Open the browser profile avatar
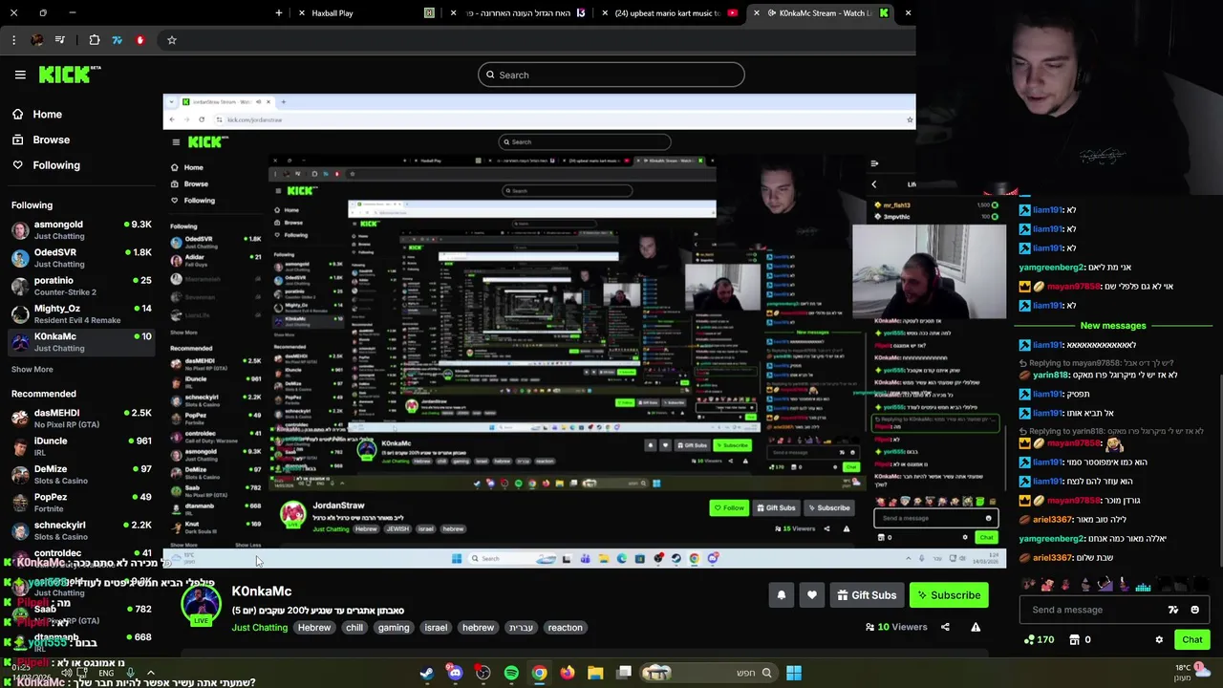 [36, 40]
